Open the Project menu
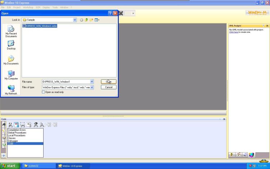Screen dimensions: 270x169 (x=17, y=8)
